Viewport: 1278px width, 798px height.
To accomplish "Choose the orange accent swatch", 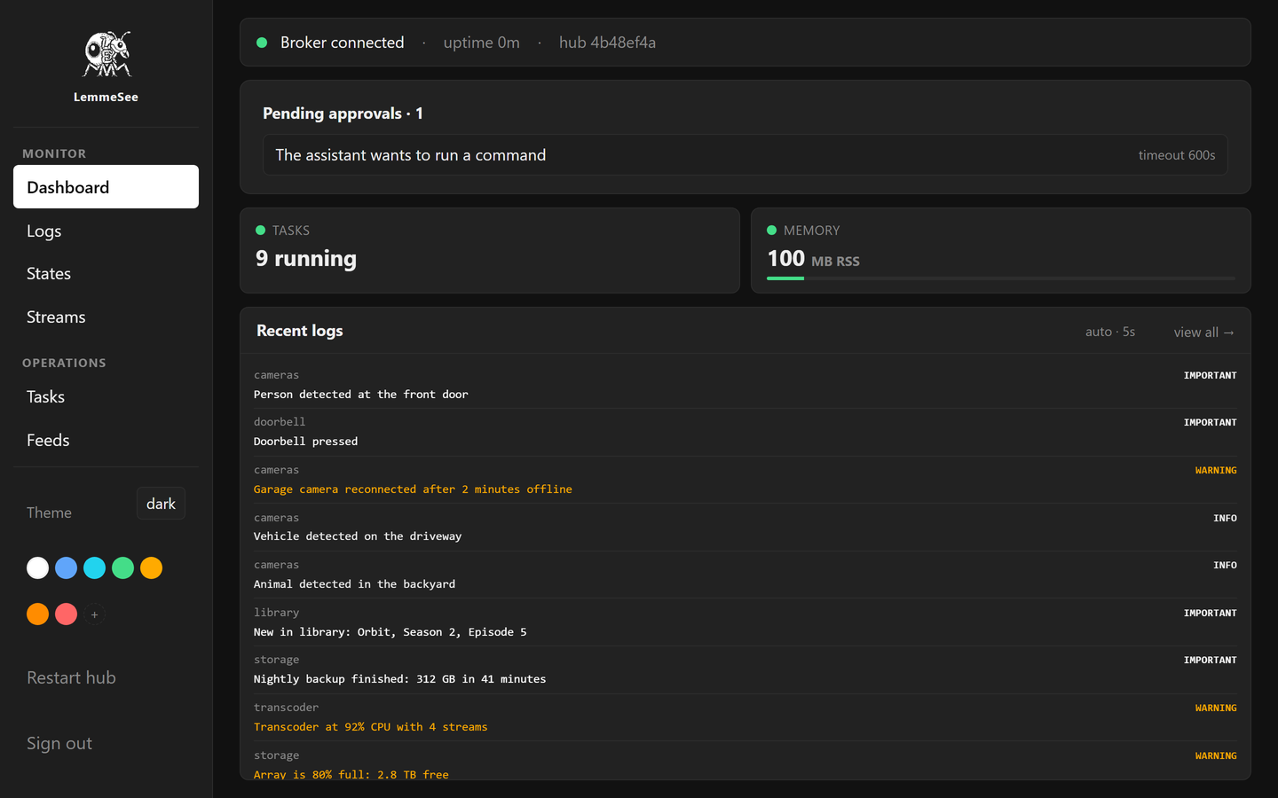I will pyautogui.click(x=37, y=614).
